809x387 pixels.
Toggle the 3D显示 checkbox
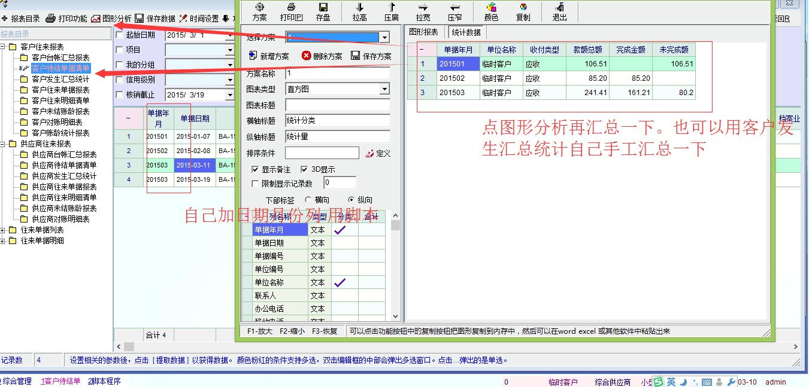(x=304, y=169)
